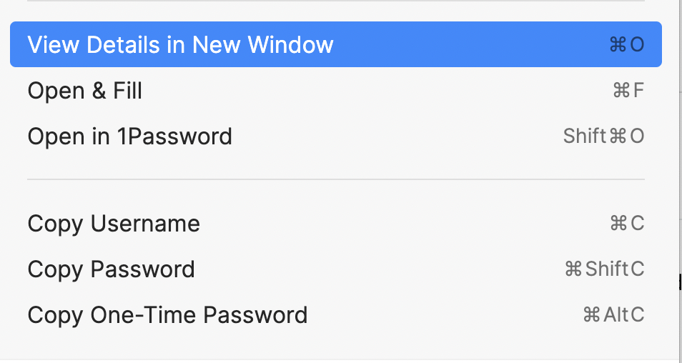Click the ⌘F shortcut hint beside Open & Fill
This screenshot has height=363, width=682.
click(628, 91)
